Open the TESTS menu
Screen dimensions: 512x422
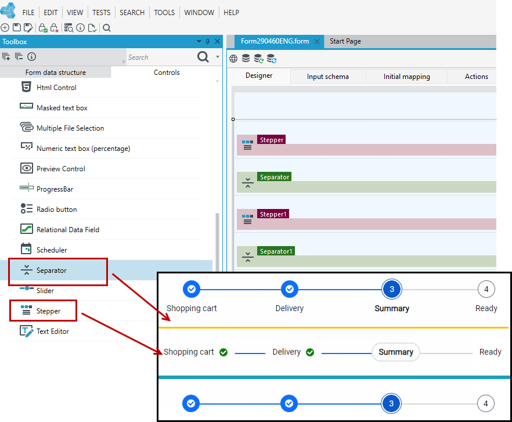(x=101, y=12)
